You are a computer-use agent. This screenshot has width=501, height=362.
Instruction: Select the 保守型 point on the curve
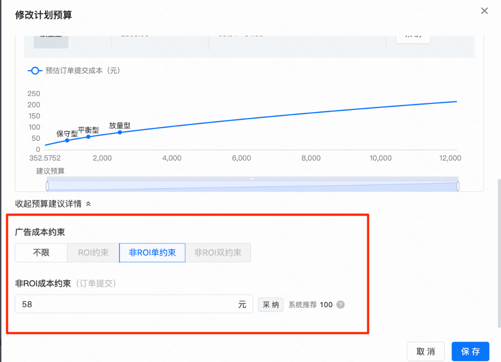(x=67, y=140)
